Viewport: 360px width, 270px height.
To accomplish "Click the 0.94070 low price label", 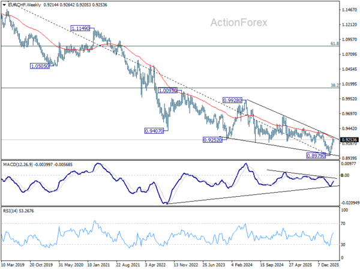I will click(154, 131).
